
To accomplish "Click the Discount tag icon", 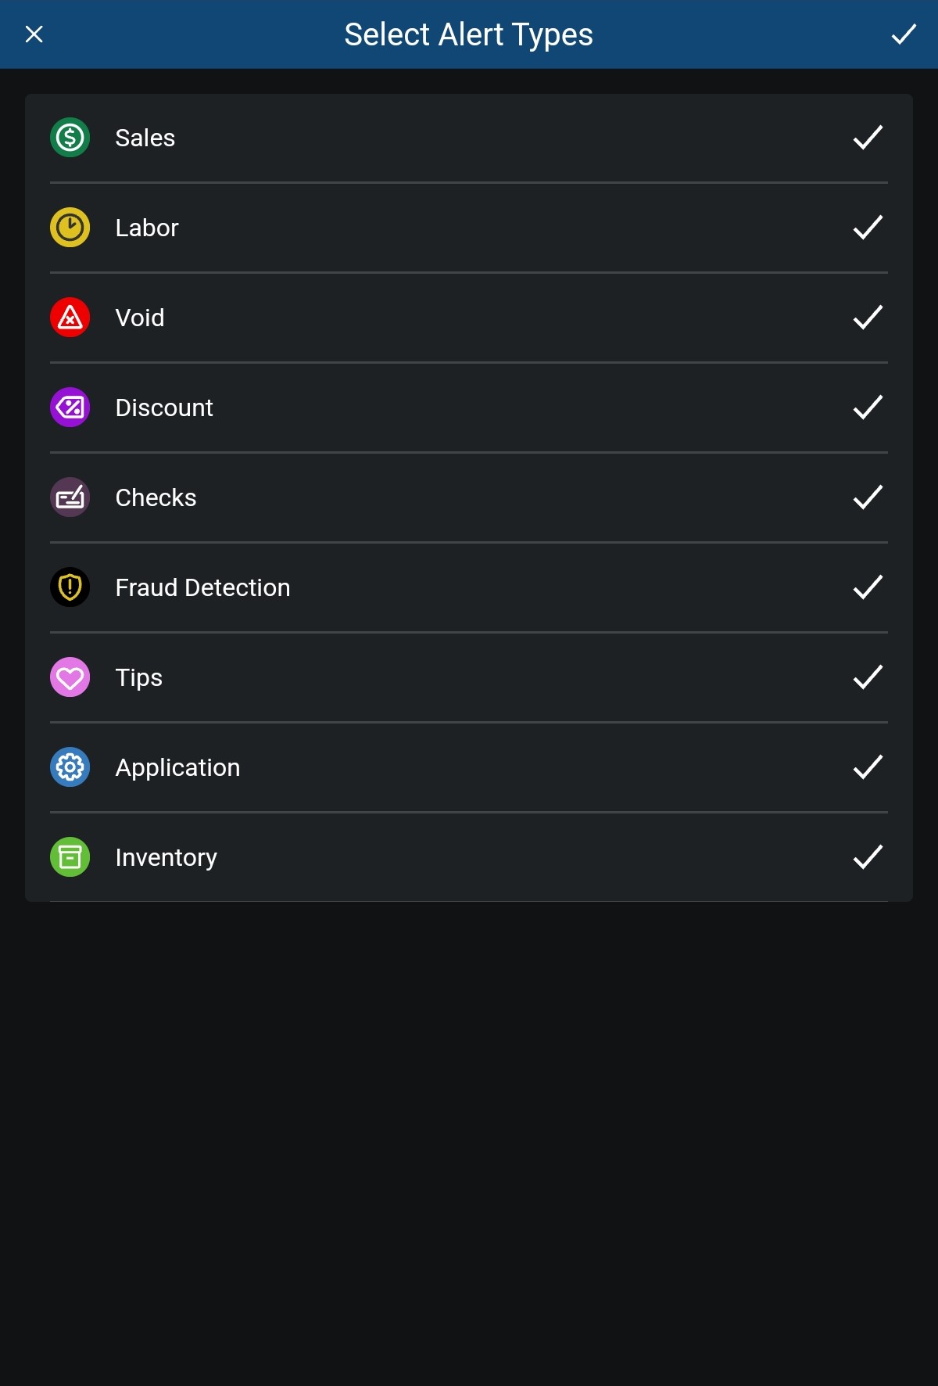I will (x=70, y=407).
